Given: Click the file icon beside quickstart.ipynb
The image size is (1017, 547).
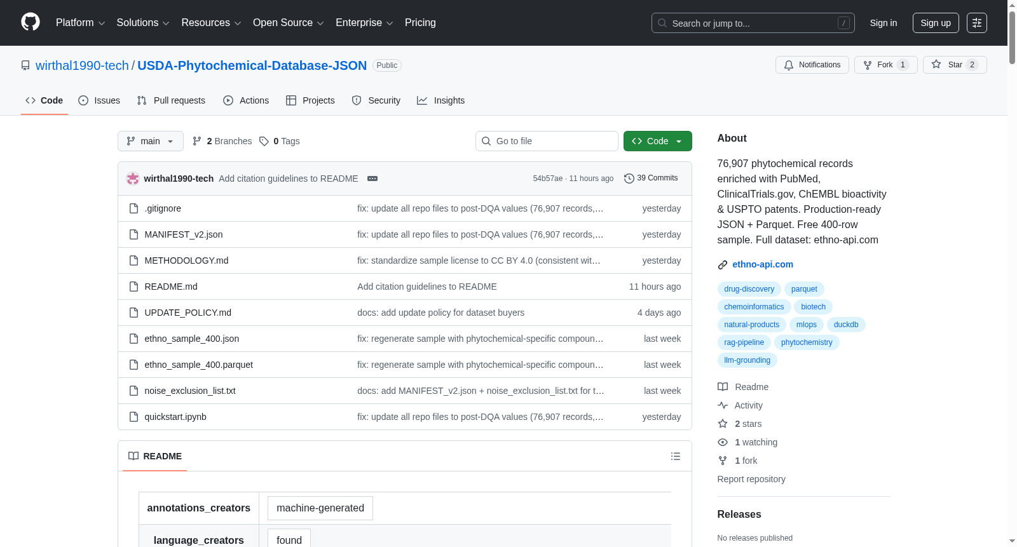Looking at the screenshot, I should pos(133,417).
